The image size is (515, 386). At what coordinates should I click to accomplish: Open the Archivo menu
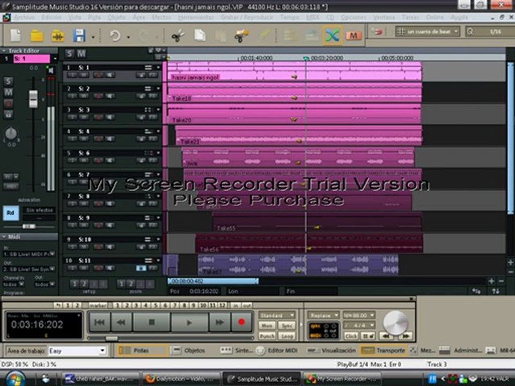click(24, 17)
